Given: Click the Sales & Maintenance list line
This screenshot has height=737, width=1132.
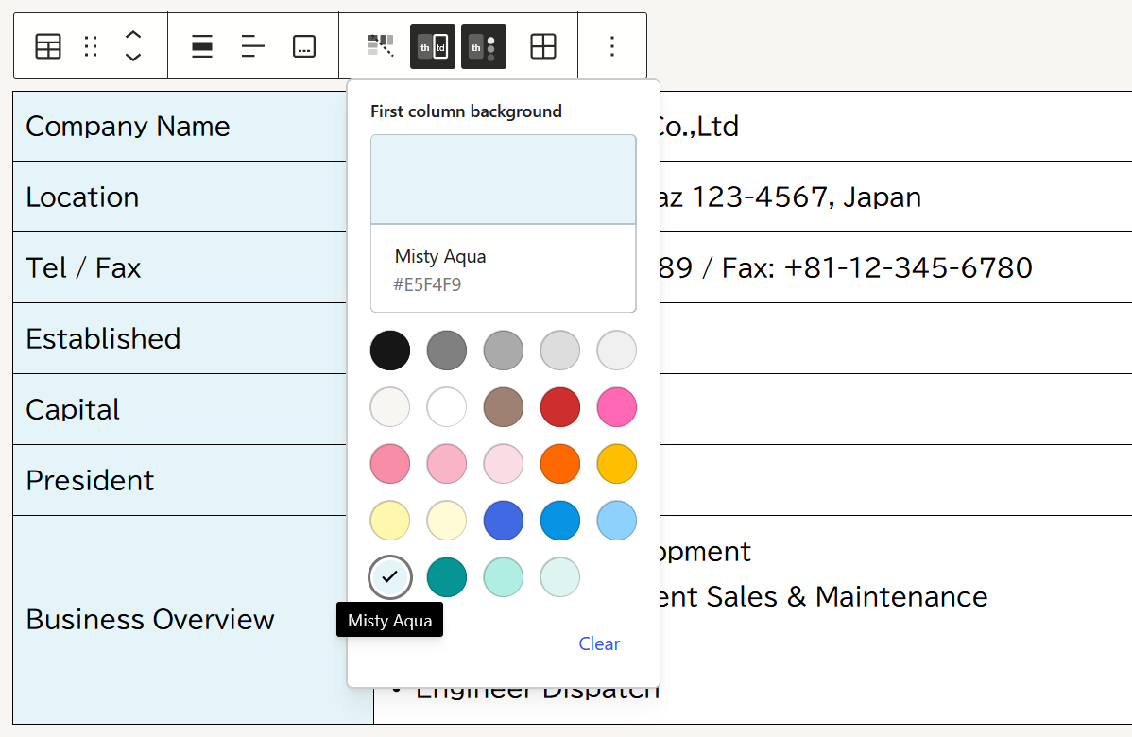Looking at the screenshot, I should pos(824,597).
